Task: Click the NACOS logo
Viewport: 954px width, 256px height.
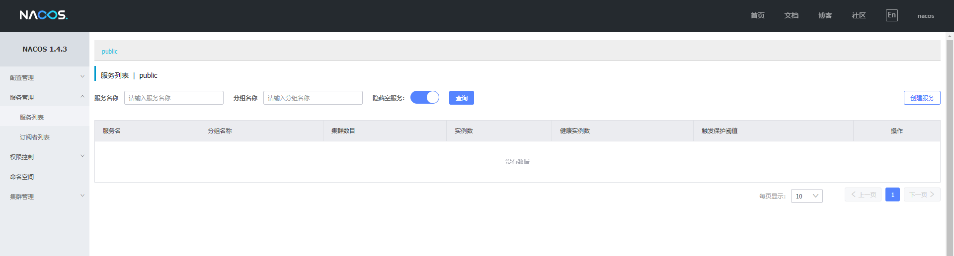Action: 44,15
